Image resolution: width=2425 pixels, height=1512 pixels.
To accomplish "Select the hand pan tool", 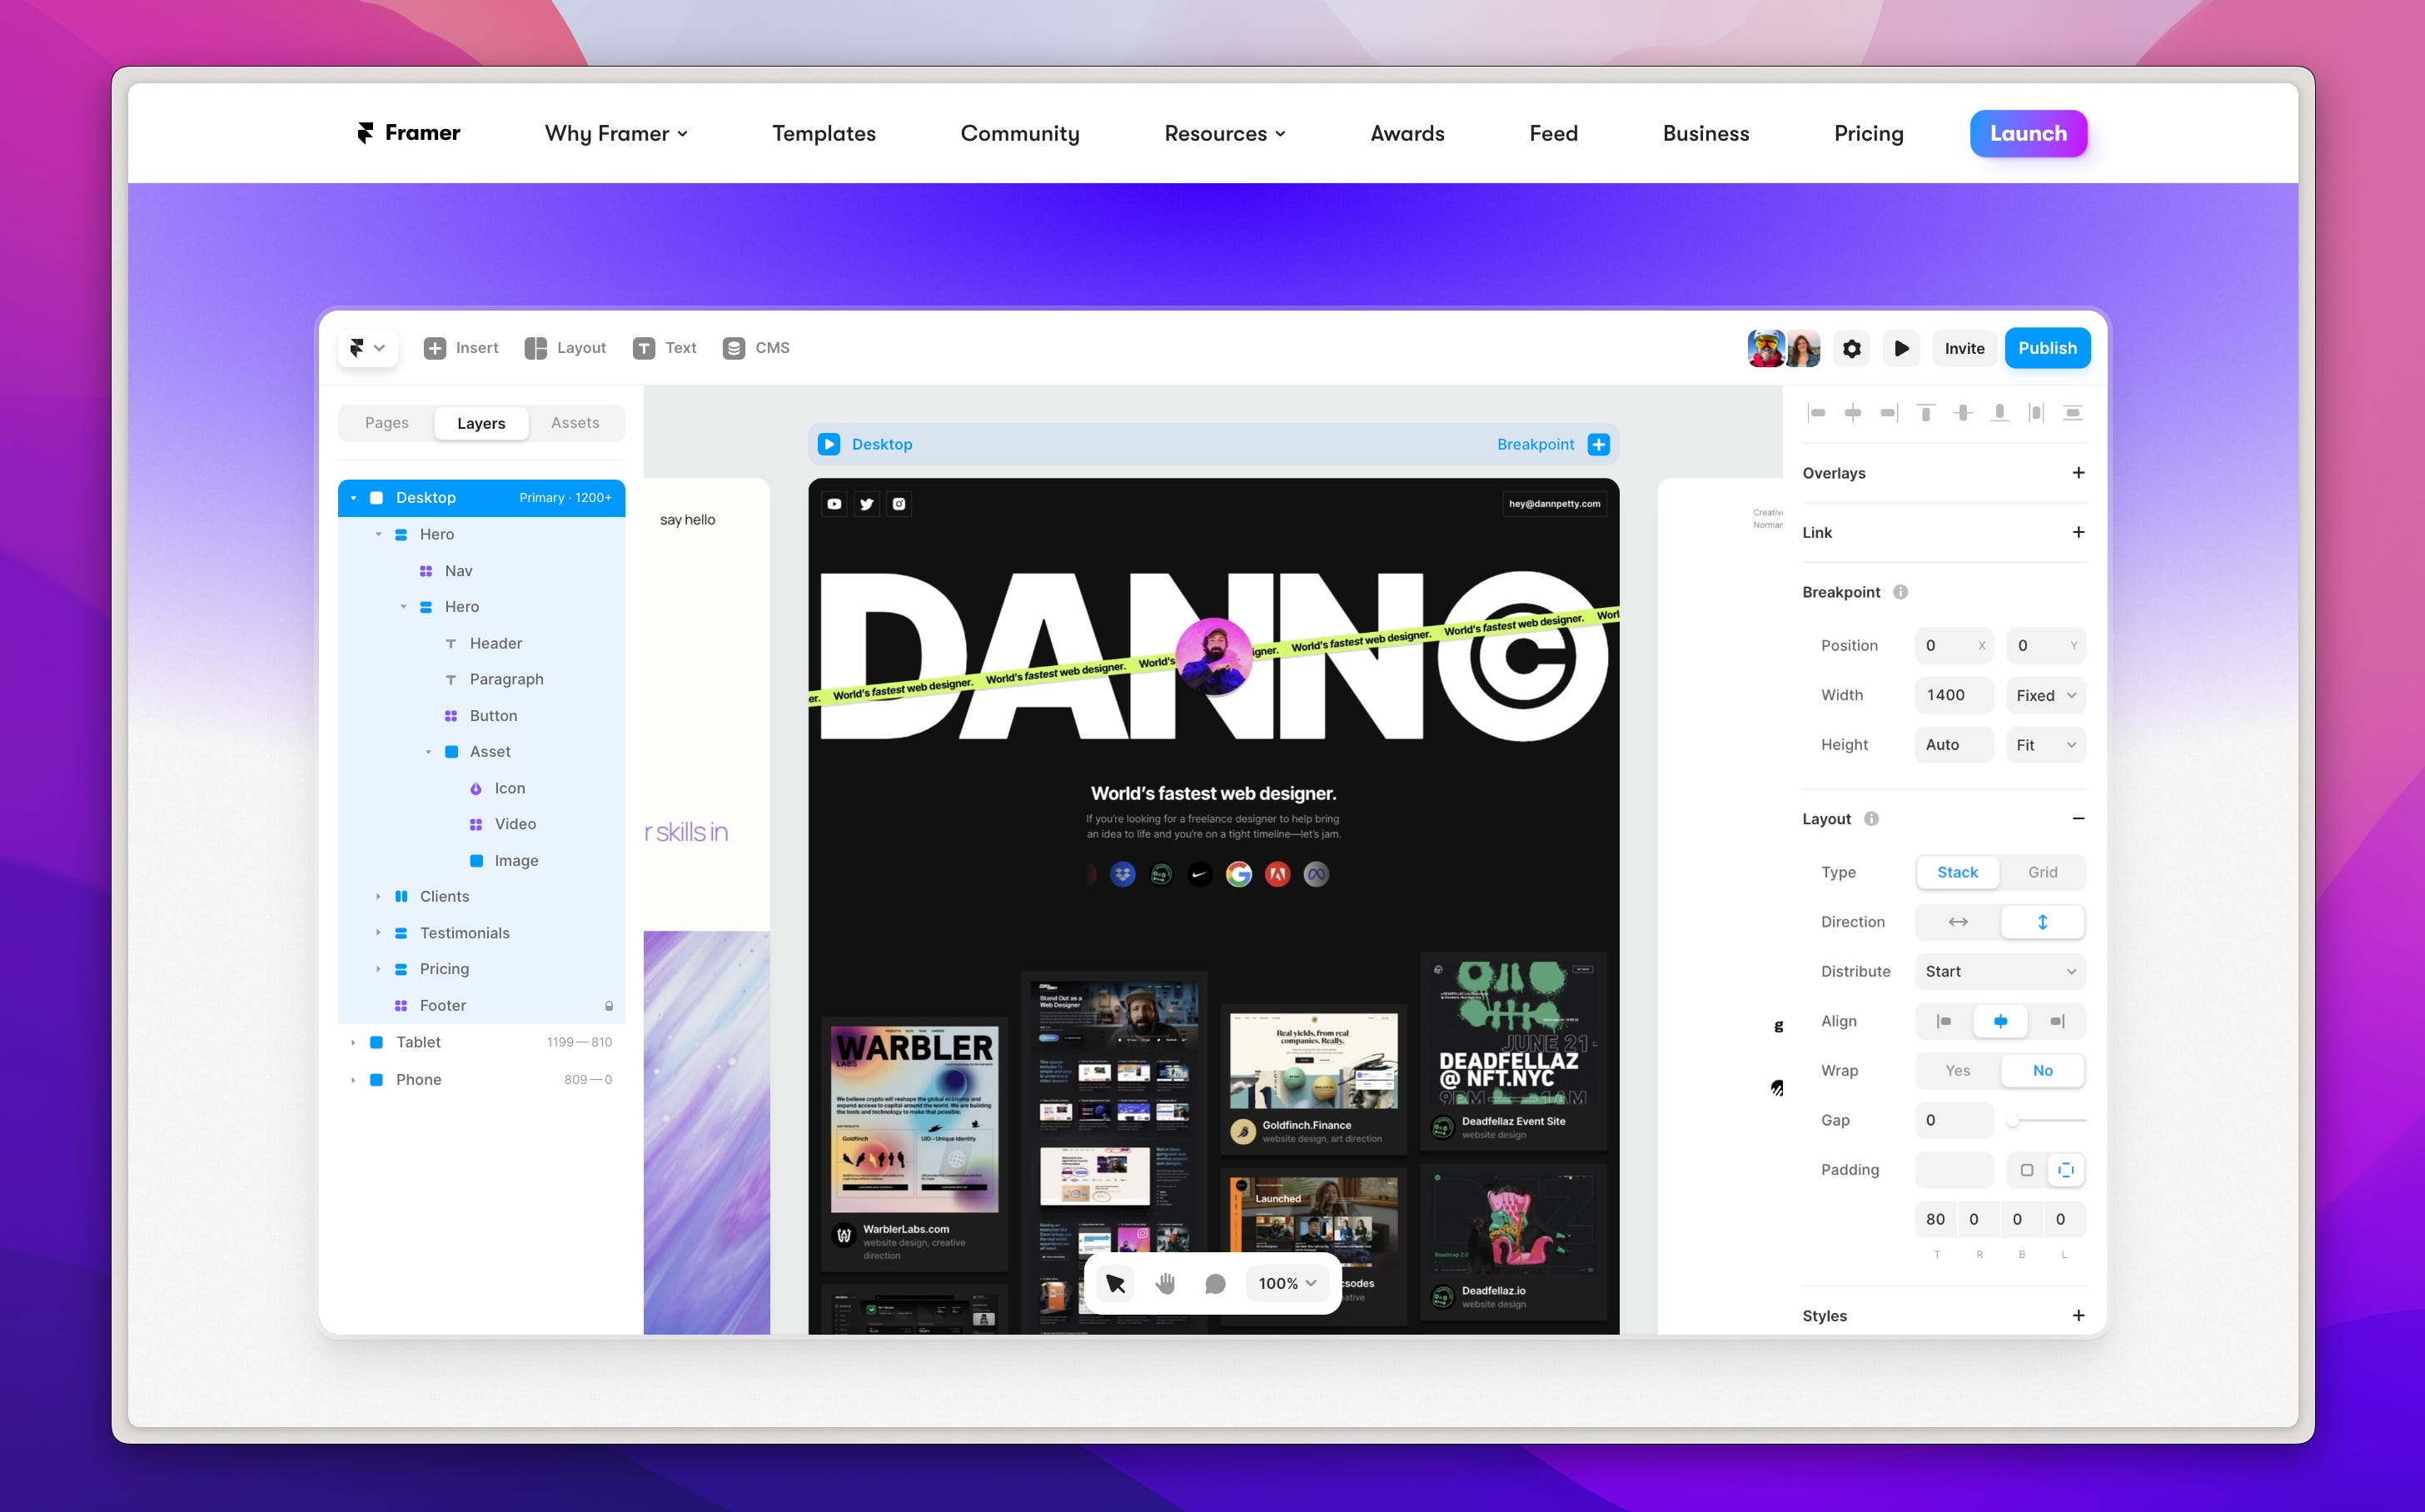I will [x=1165, y=1283].
